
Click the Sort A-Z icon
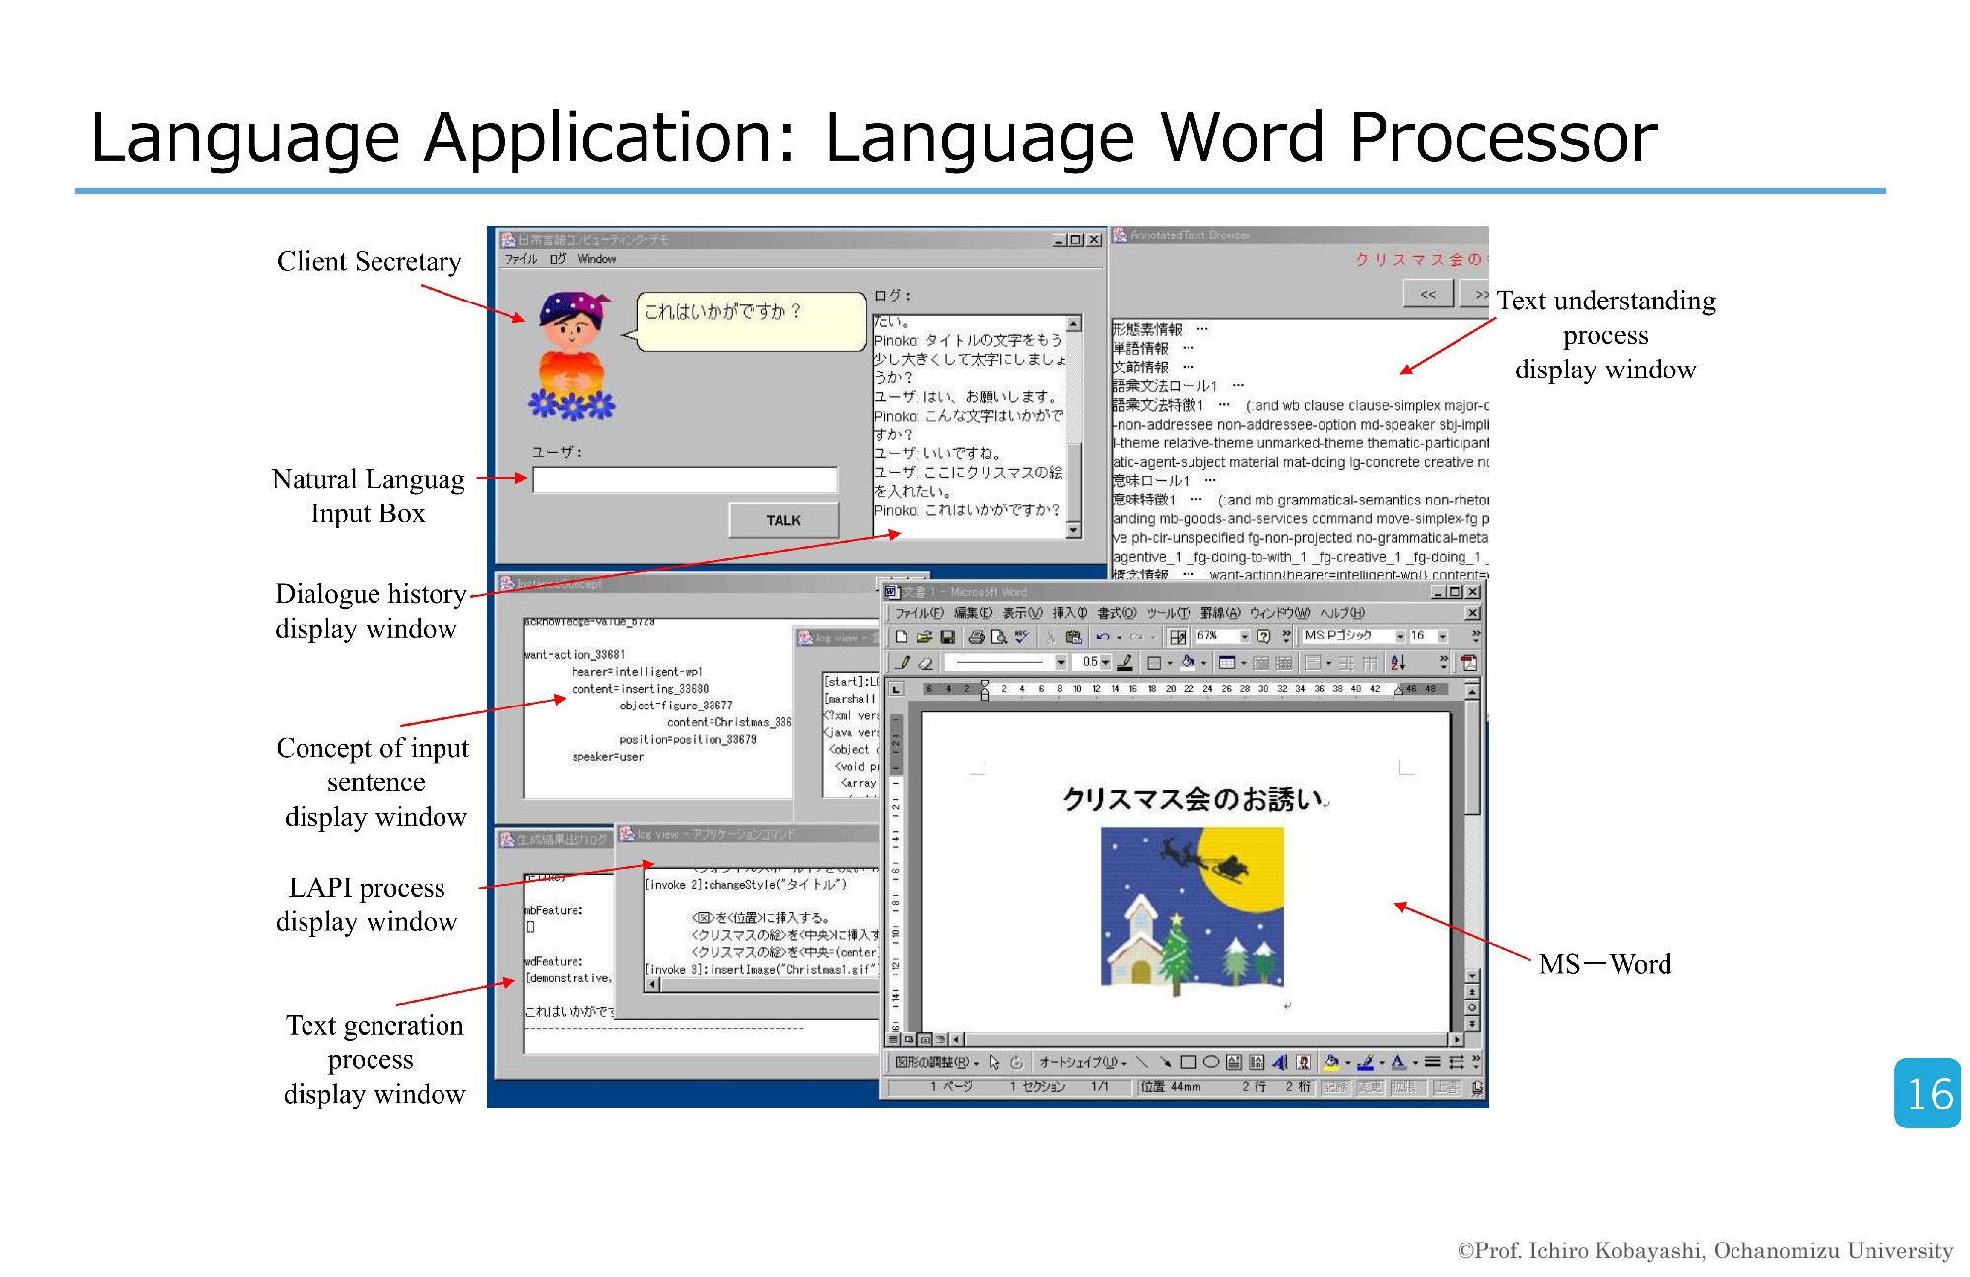(x=1397, y=663)
